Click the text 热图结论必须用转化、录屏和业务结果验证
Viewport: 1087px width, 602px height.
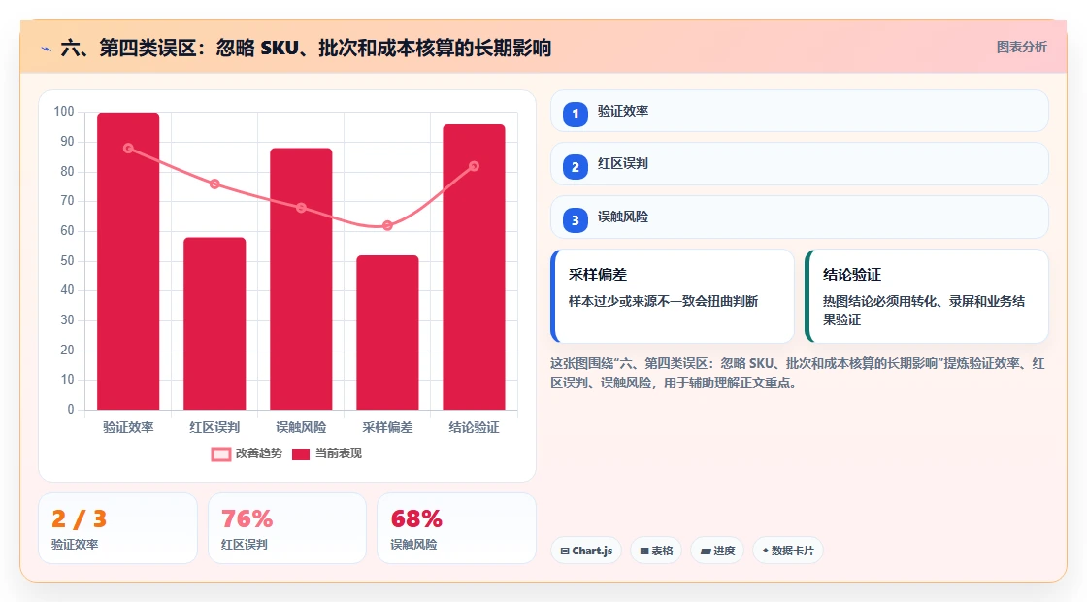click(924, 311)
